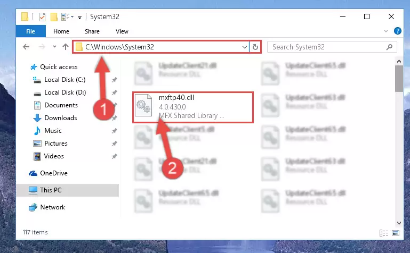The width and height of the screenshot is (410, 253).
Task: Open the Customize Quick Access Toolbar dropdown arrow
Action: point(79,17)
